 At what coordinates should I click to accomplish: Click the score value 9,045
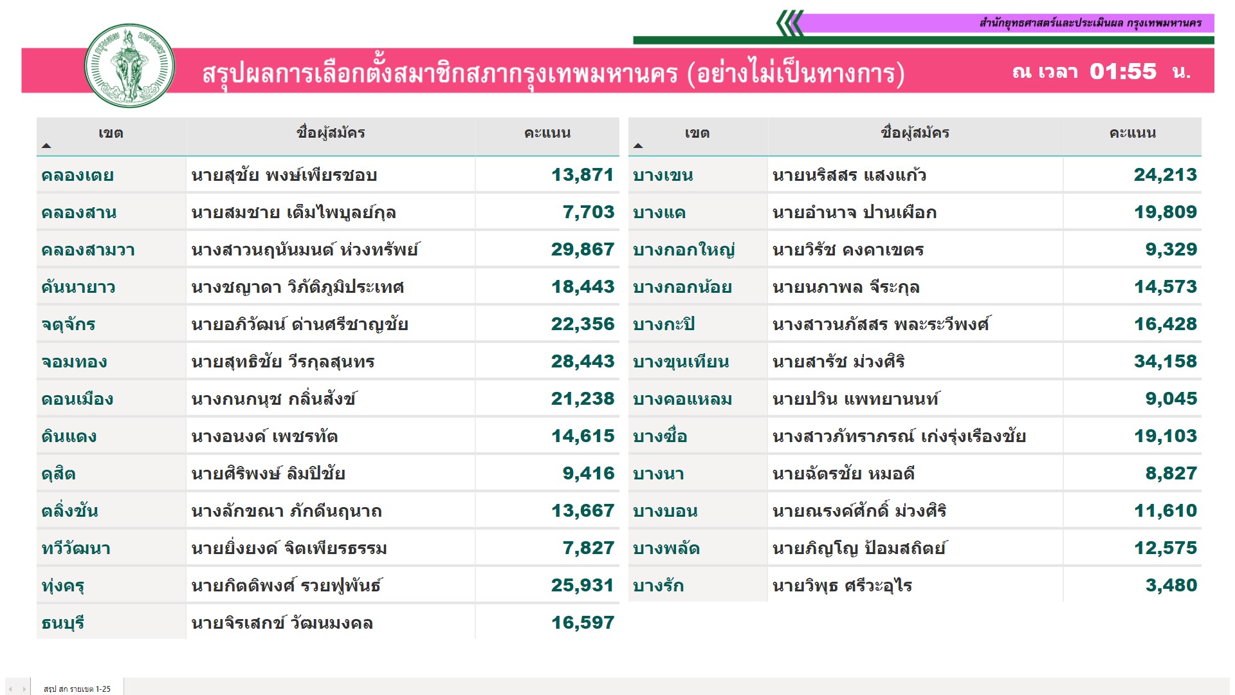coord(1171,399)
